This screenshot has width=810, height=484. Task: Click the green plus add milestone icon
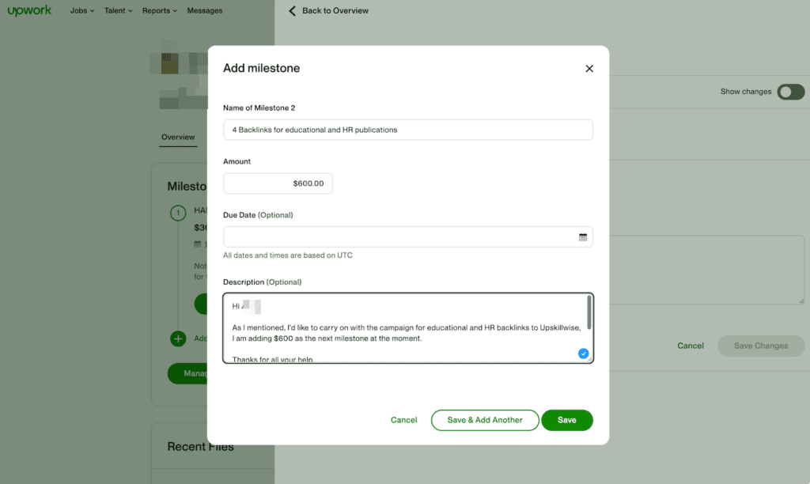click(x=179, y=338)
